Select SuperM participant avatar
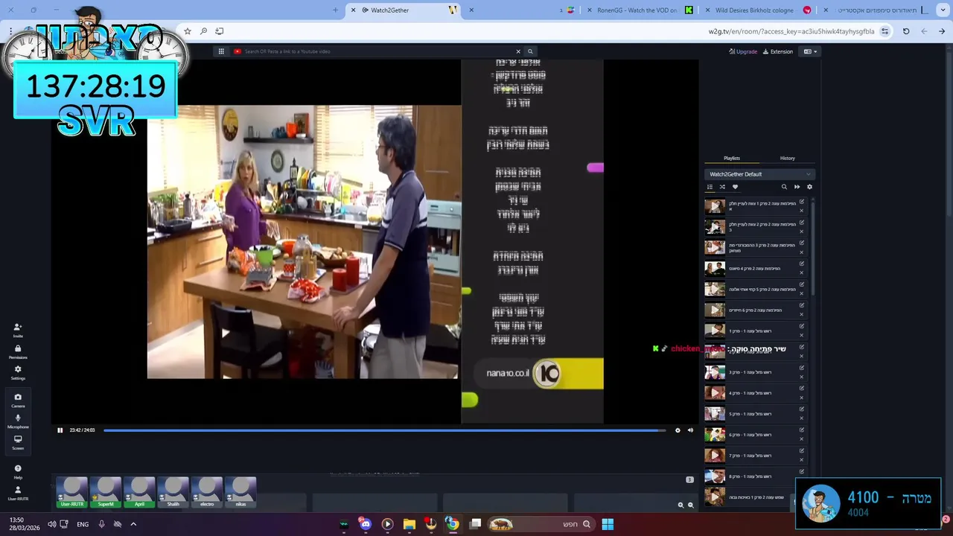The height and width of the screenshot is (536, 953). 106,492
